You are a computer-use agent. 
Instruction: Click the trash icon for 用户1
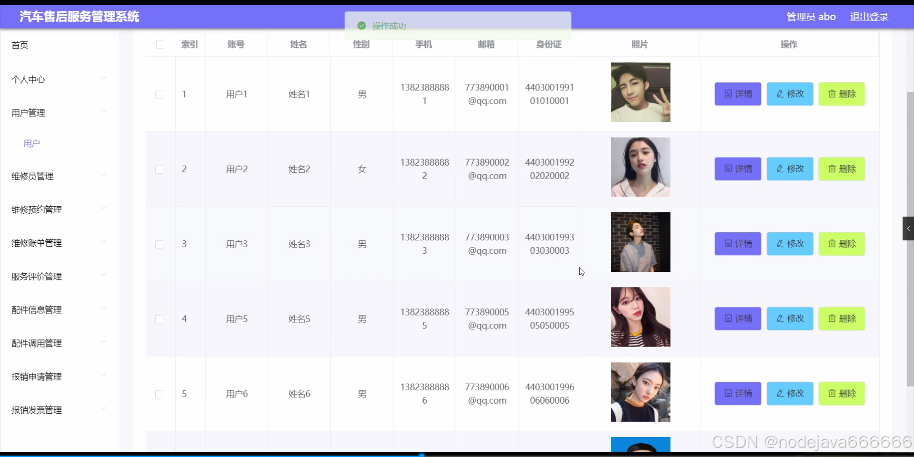(x=832, y=94)
